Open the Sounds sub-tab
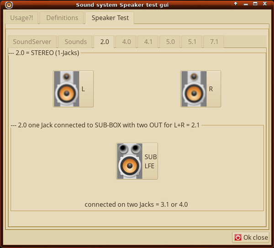This screenshot has height=248, width=274. click(75, 42)
